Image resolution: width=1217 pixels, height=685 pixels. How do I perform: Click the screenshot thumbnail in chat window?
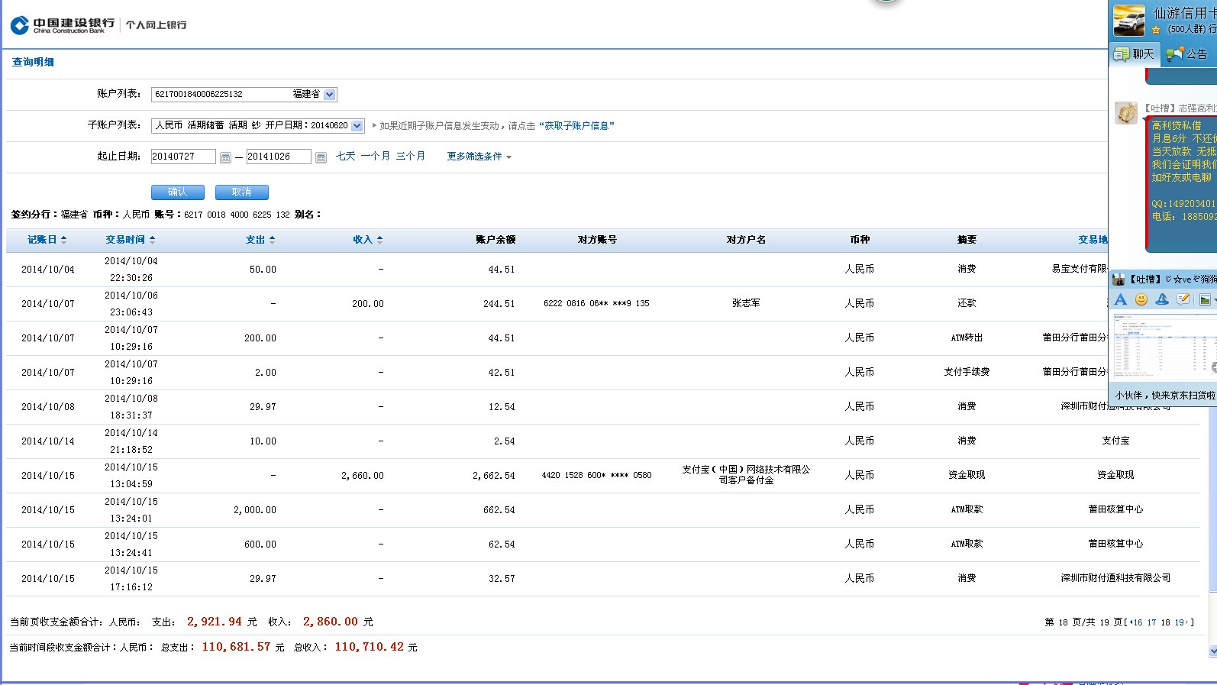point(1164,346)
